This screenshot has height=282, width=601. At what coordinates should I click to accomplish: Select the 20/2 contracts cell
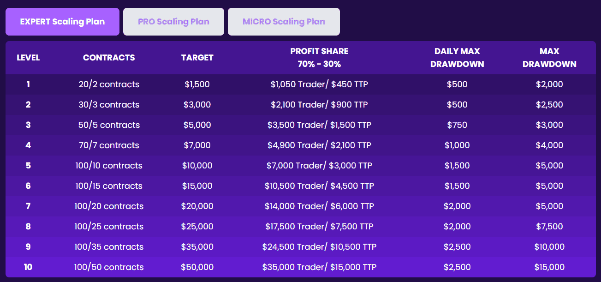pyautogui.click(x=109, y=84)
